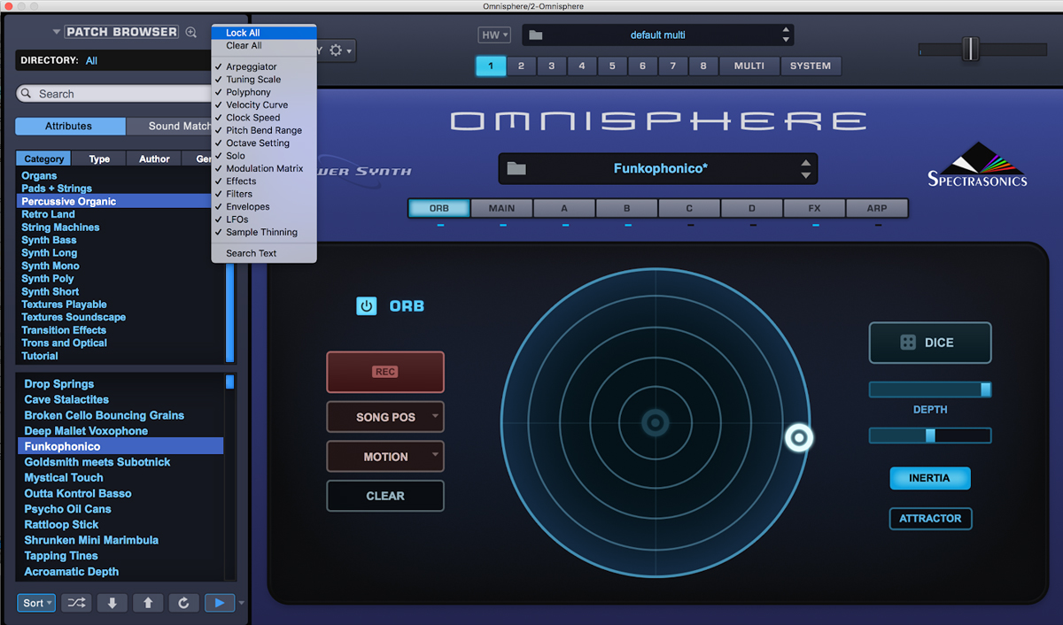Switch to the FX tab
This screenshot has width=1063, height=625.
coord(814,209)
